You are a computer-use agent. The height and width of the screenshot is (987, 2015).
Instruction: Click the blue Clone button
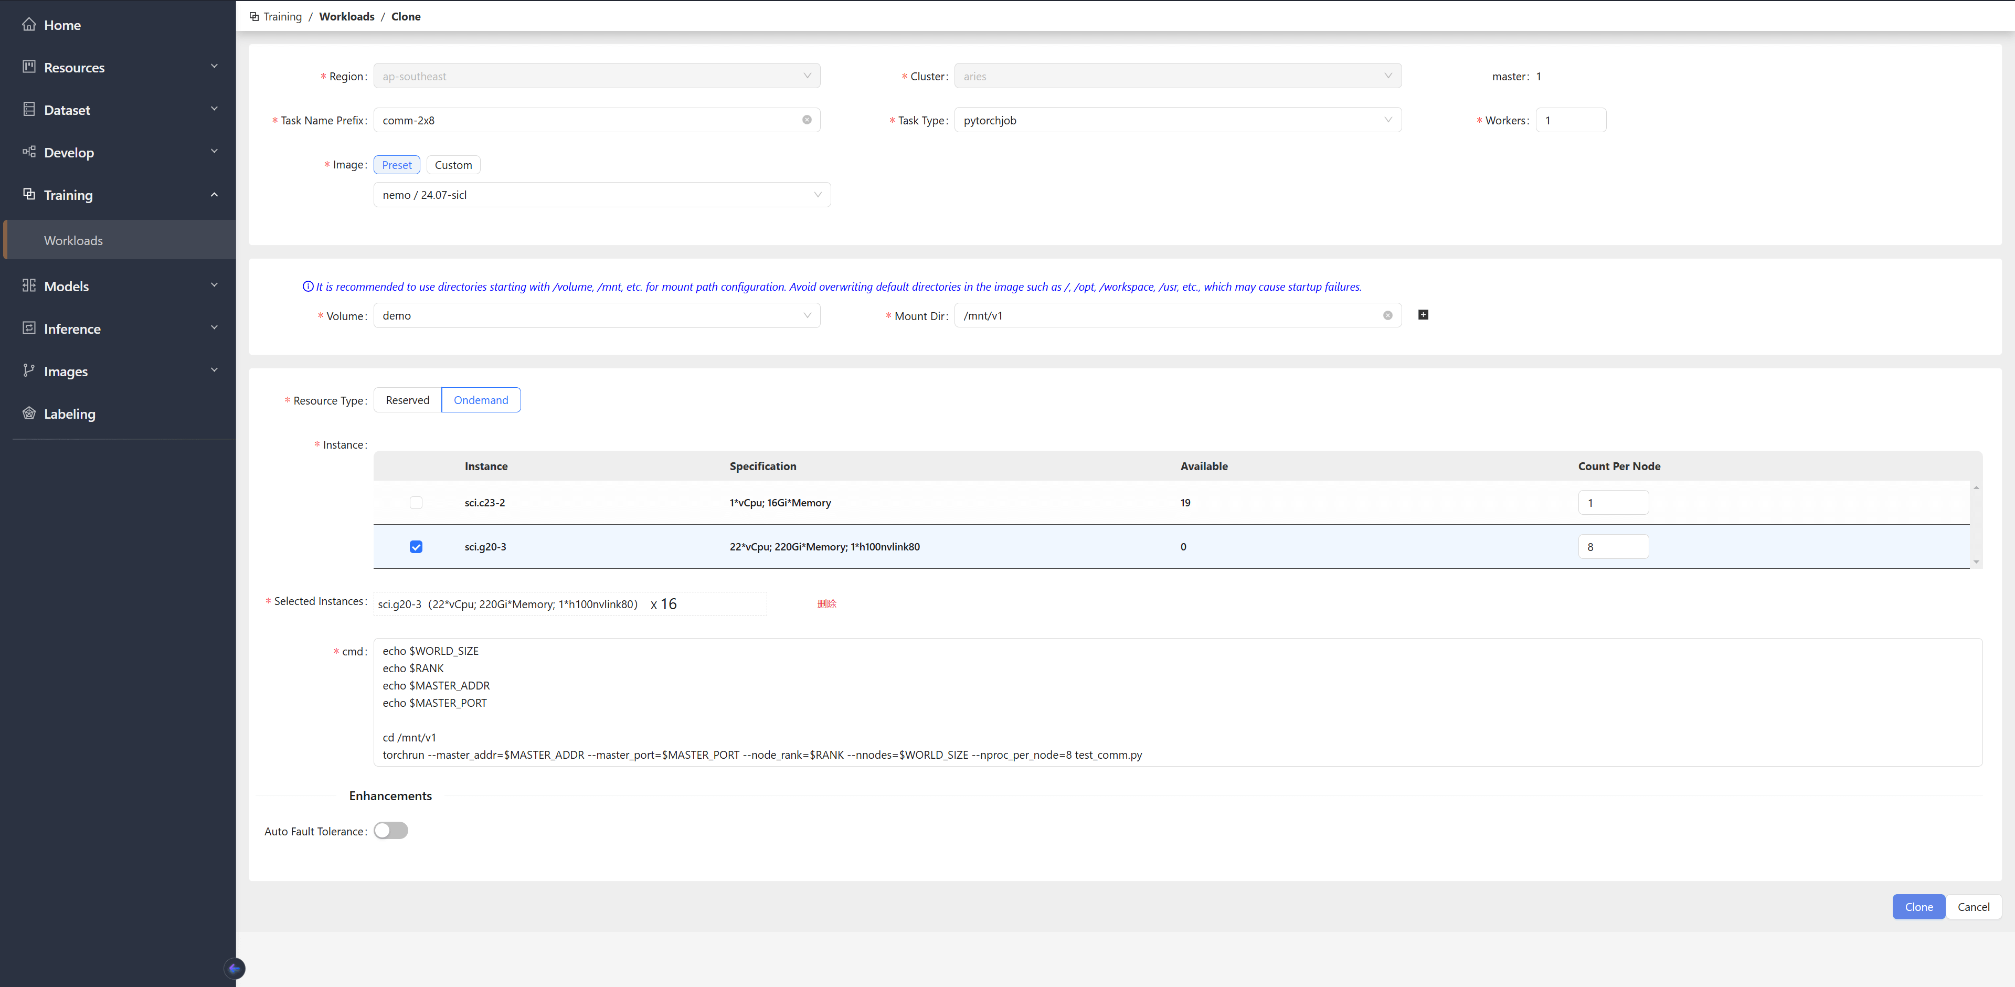click(x=1918, y=906)
